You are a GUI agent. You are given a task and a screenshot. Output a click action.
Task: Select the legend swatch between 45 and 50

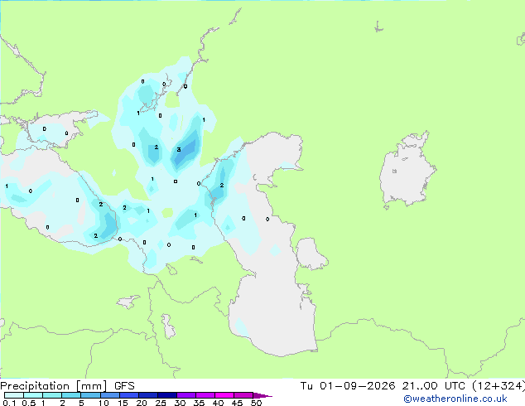pyautogui.click(x=243, y=395)
